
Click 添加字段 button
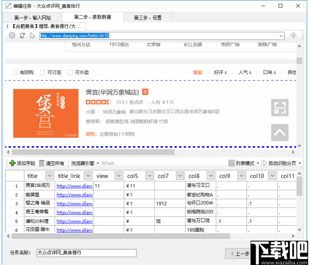[x=22, y=163]
